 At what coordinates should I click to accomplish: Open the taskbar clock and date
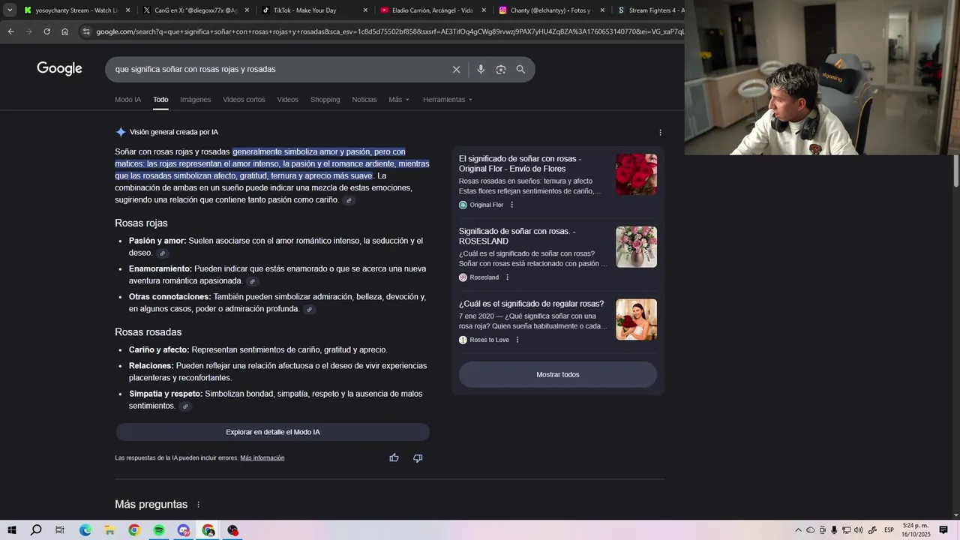916,530
